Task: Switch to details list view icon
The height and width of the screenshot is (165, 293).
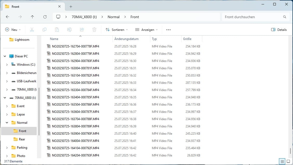Action: (x=282, y=161)
